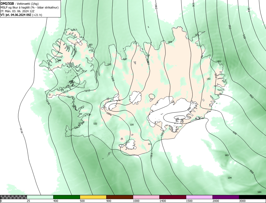Click the CAPE value 133 in the northeast
The width and height of the screenshot is (266, 203).
coord(197,35)
